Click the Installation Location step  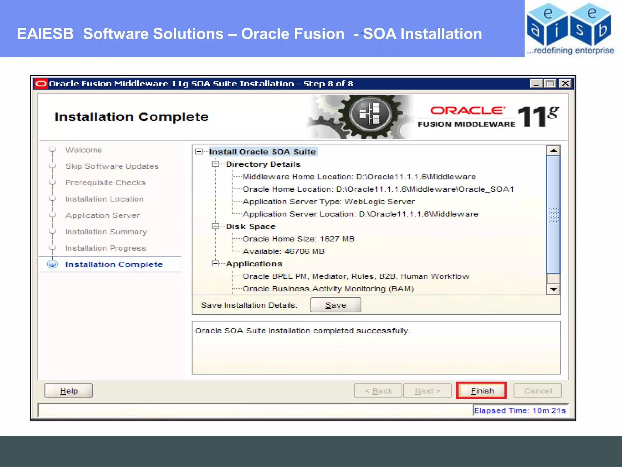click(104, 199)
